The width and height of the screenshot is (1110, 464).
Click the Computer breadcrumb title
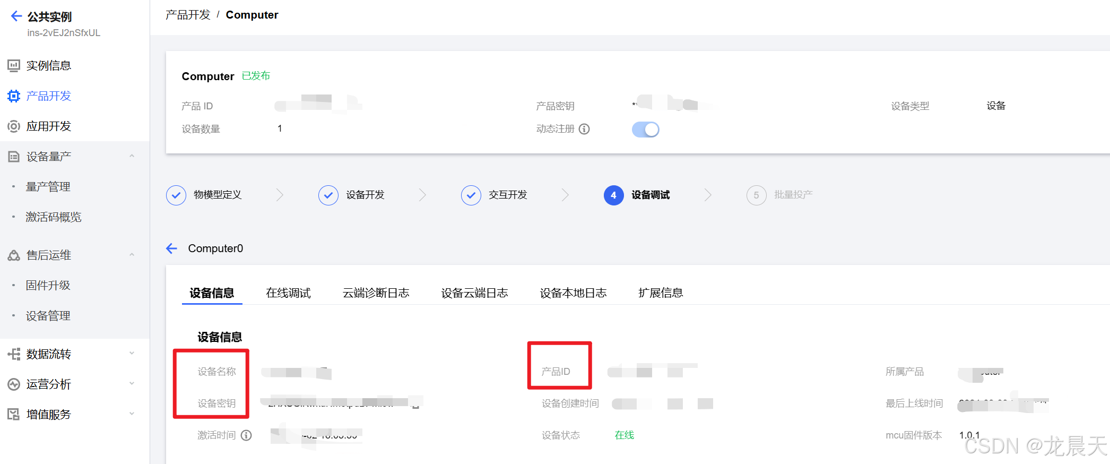(252, 15)
